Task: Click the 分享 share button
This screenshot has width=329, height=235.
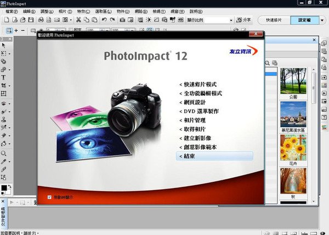Action: (243, 20)
